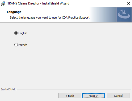
Task: Click the InstallShield brand label at the bottom
Action: pyautogui.click(x=9, y=89)
